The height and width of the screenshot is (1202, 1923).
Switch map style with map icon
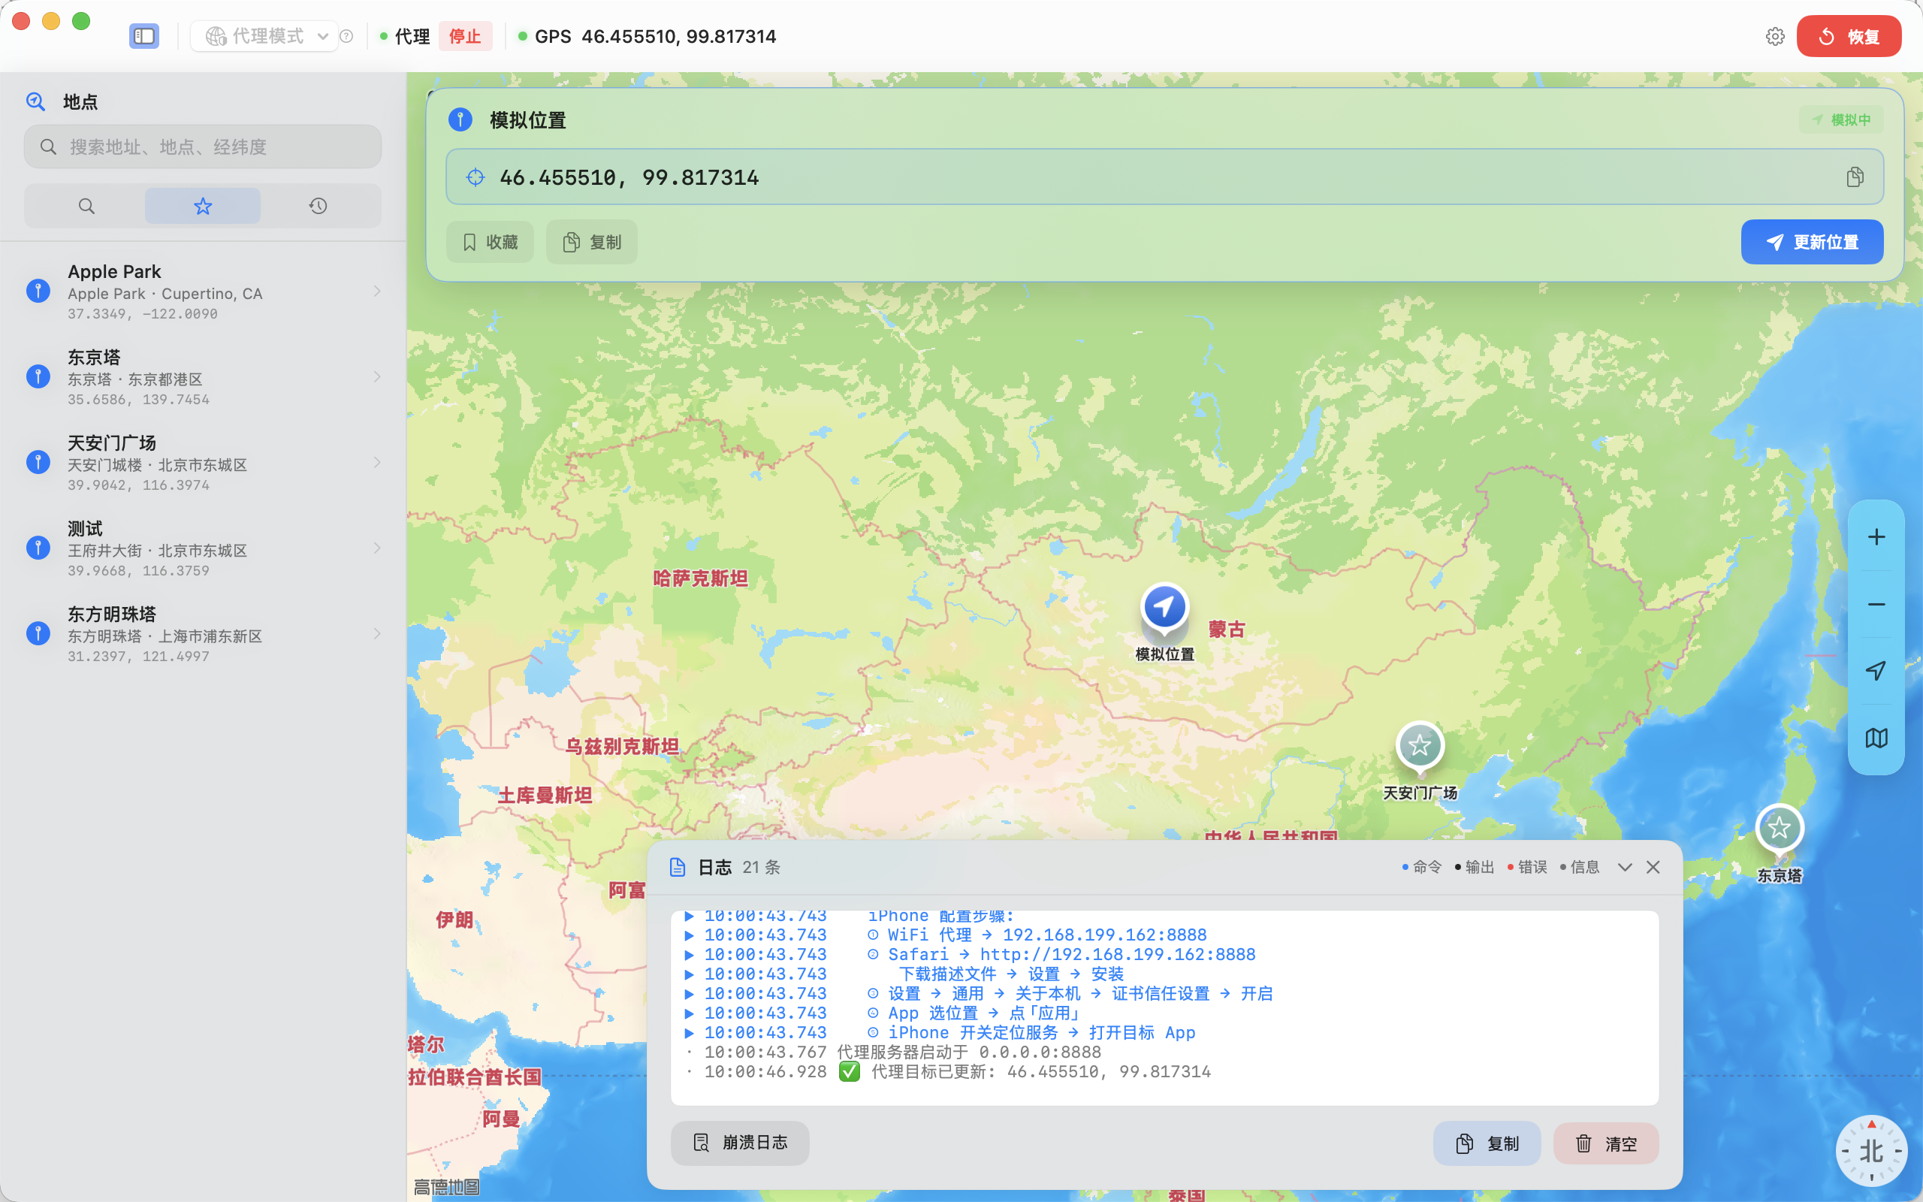(1876, 738)
